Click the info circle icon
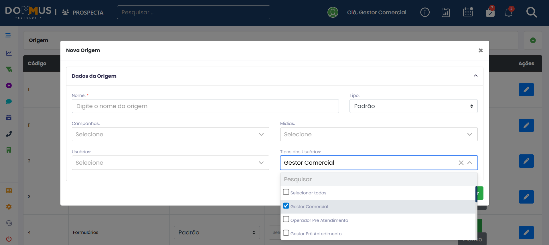 pyautogui.click(x=425, y=12)
